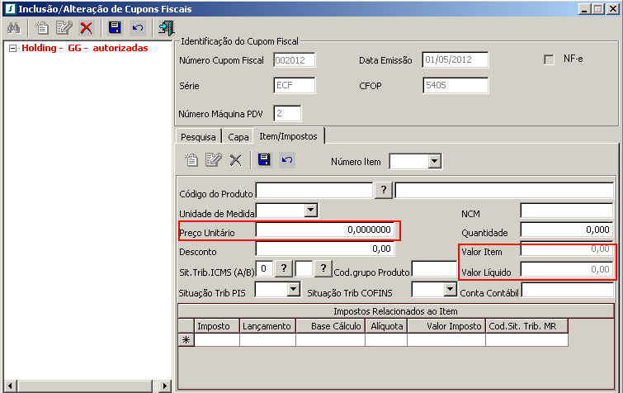Click the NCM input field
The image size is (623, 393).
pyautogui.click(x=567, y=211)
